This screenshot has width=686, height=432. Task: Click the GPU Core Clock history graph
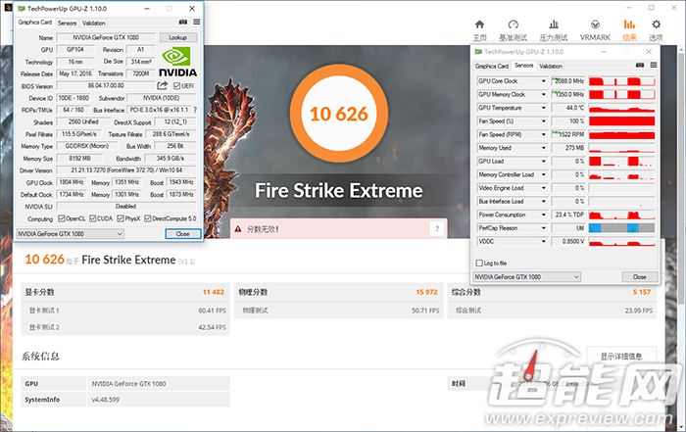(x=621, y=81)
